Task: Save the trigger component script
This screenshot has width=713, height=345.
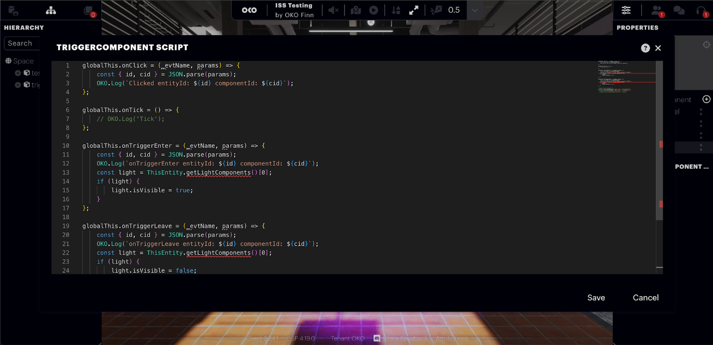Action: [x=596, y=298]
